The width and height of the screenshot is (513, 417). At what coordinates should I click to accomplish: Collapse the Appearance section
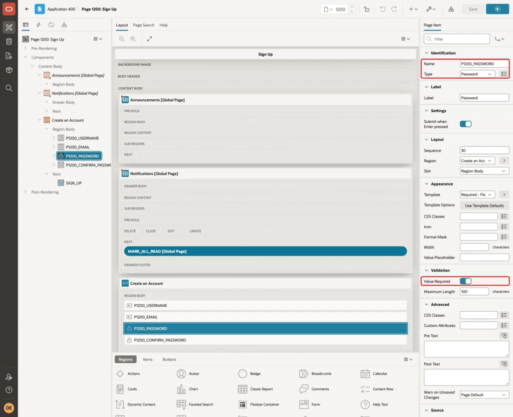[x=426, y=184]
